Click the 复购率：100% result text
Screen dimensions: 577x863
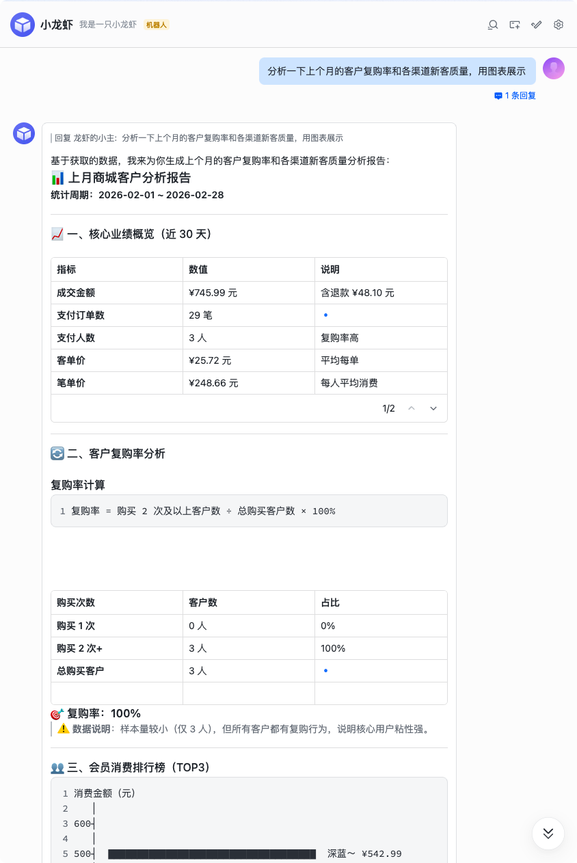(96, 713)
